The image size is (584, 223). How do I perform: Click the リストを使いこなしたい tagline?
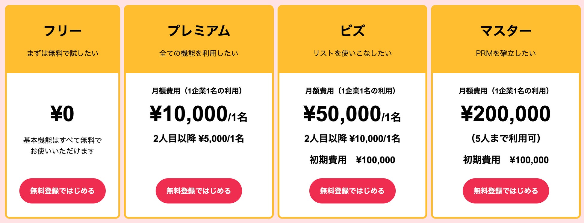(352, 53)
